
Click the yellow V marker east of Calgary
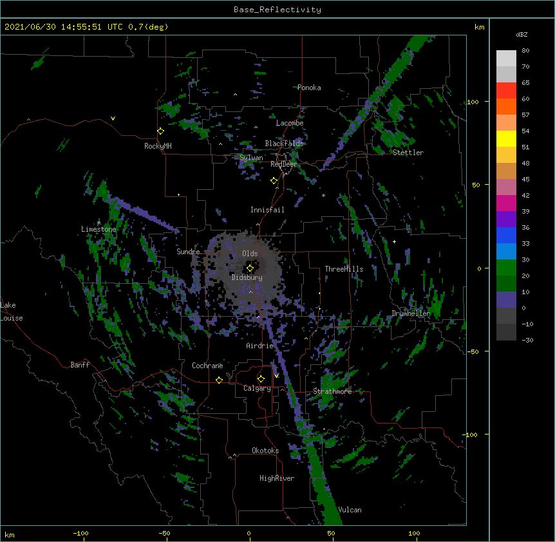pyautogui.click(x=276, y=376)
